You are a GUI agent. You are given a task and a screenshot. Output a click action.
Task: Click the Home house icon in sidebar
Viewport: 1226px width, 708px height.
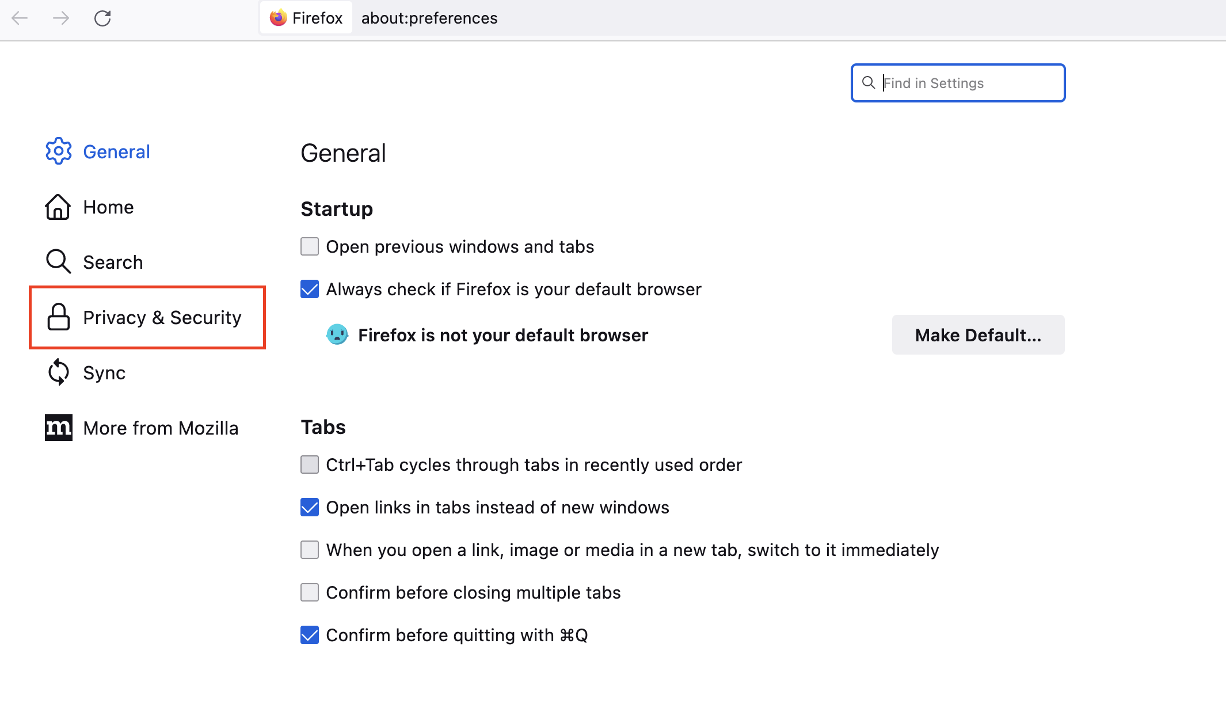click(58, 207)
